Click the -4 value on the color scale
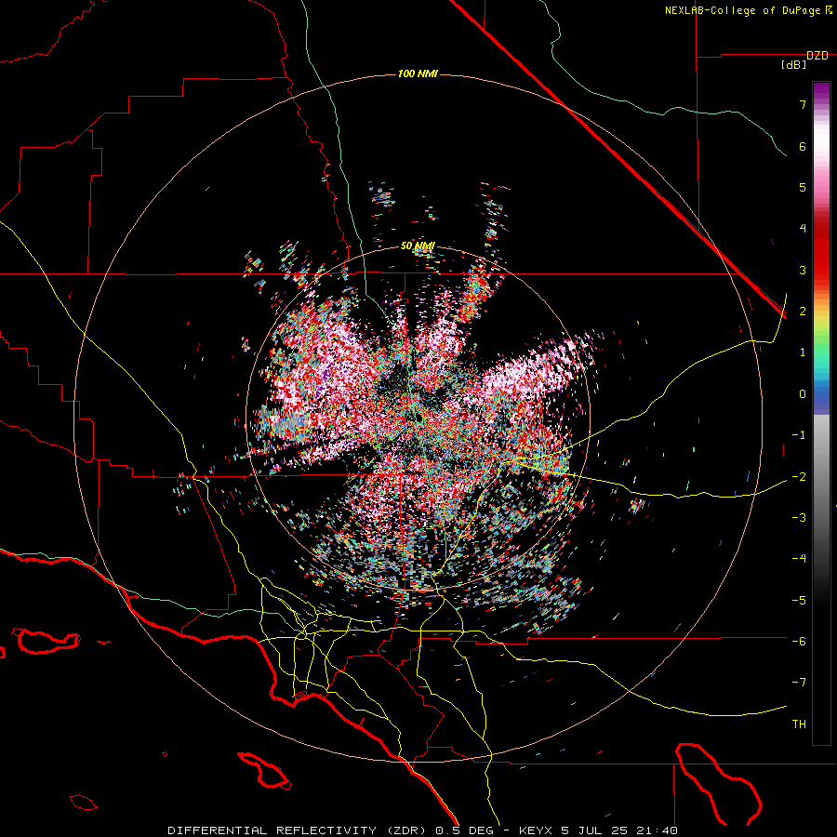 click(799, 559)
